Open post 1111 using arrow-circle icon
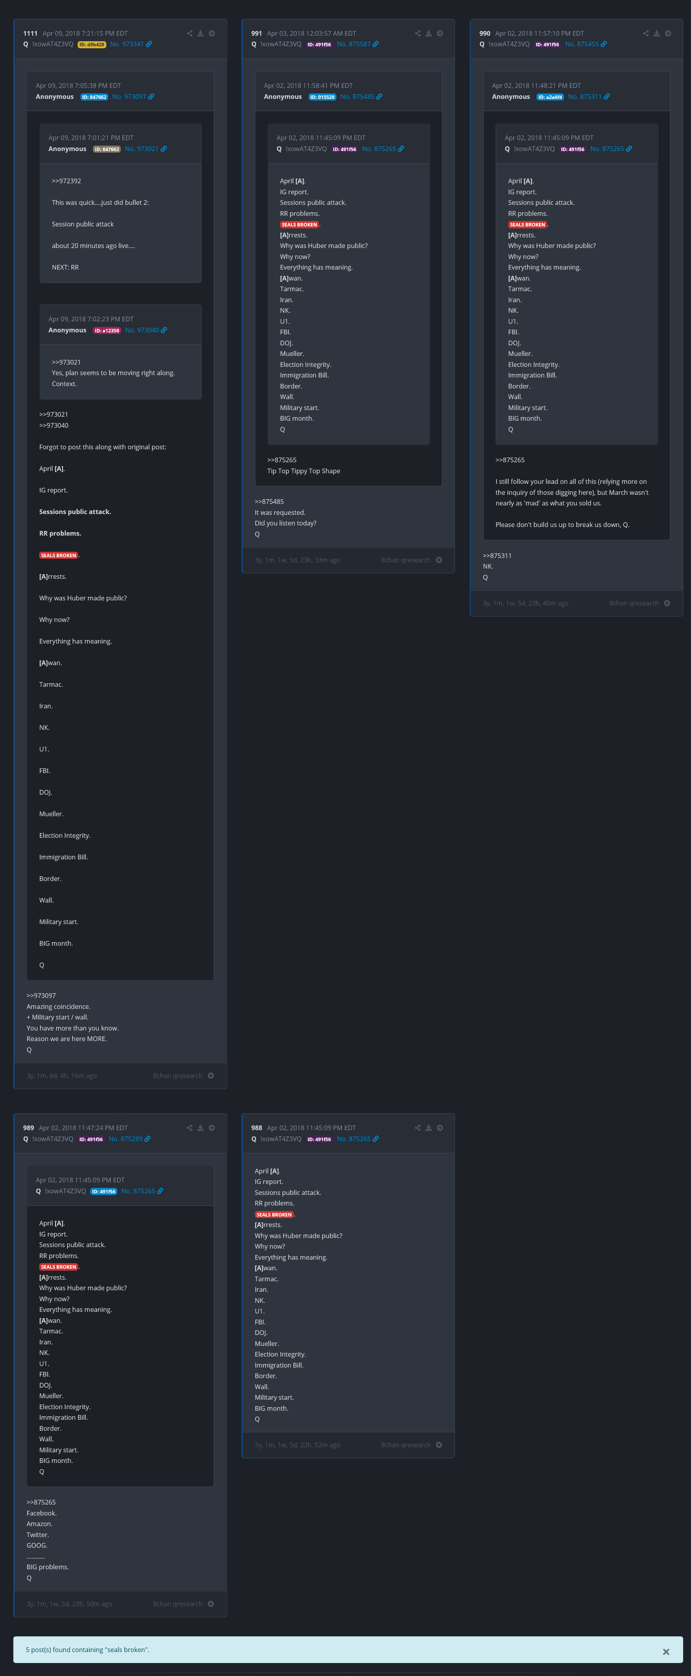691x1676 pixels. (x=211, y=33)
